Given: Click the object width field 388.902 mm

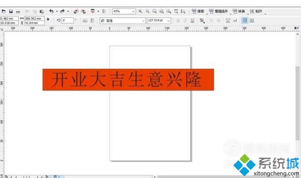Looking at the screenshot, I should click(34, 19).
